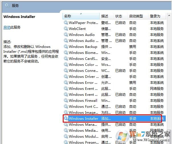The height and width of the screenshot is (144, 172).
Task: Click the 创建... description of Windows Driver
Action: pos(106,76)
